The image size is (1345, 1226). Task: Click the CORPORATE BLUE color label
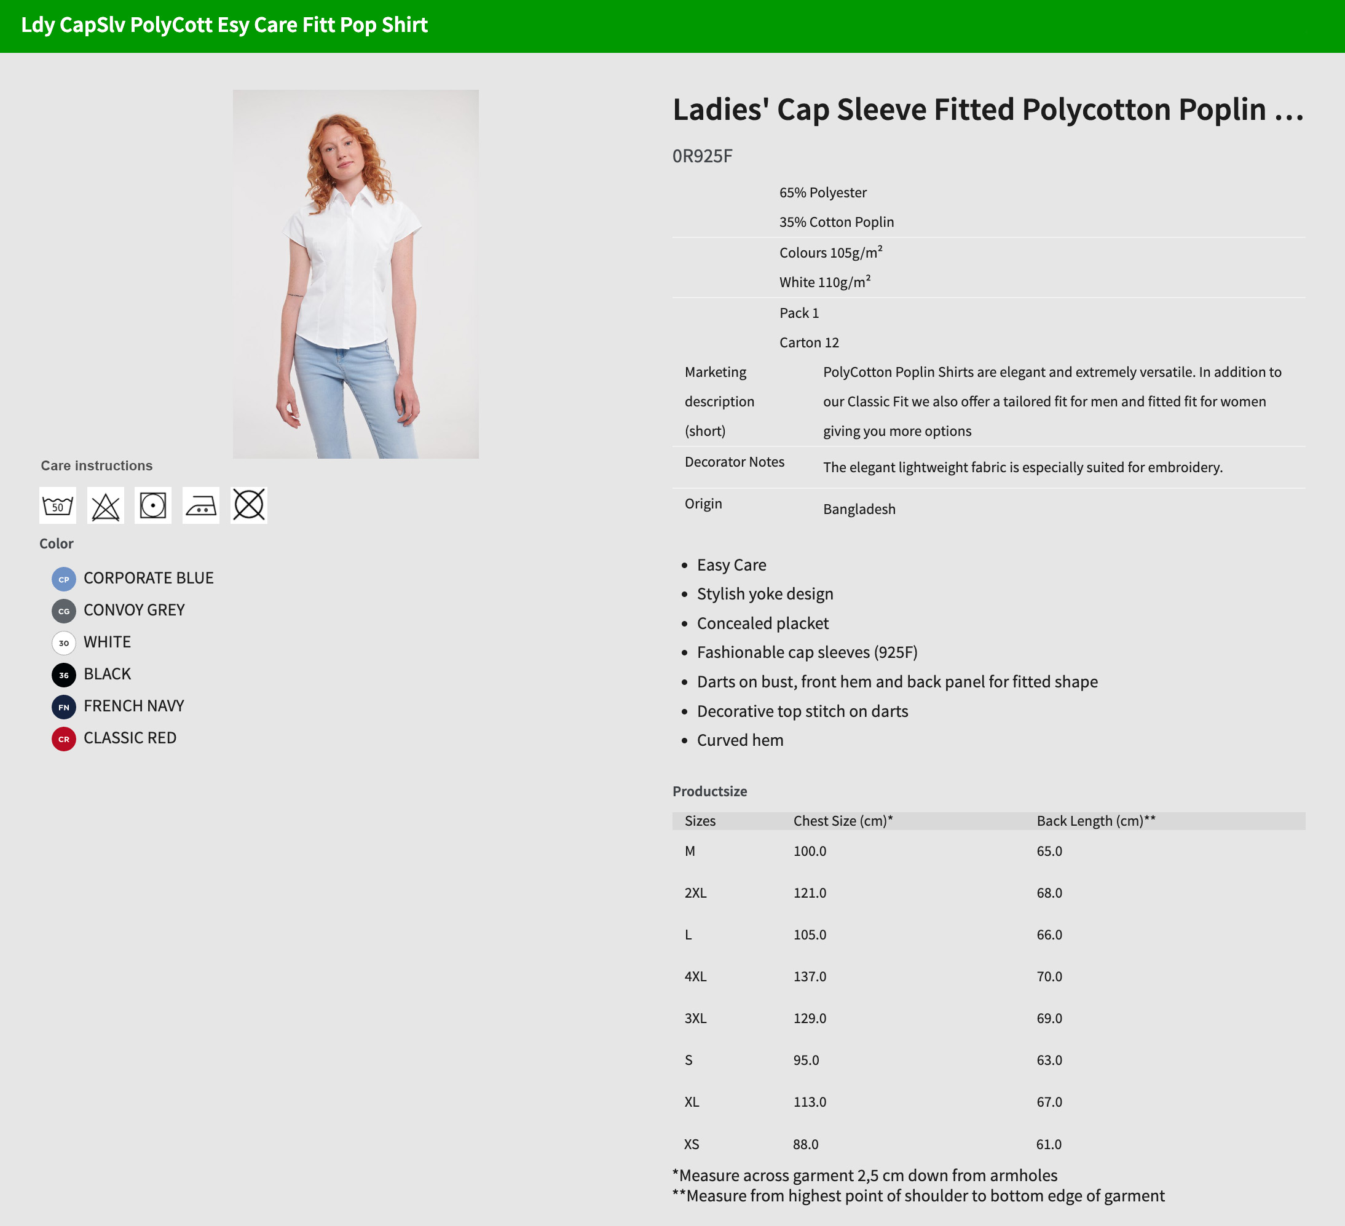tap(148, 578)
